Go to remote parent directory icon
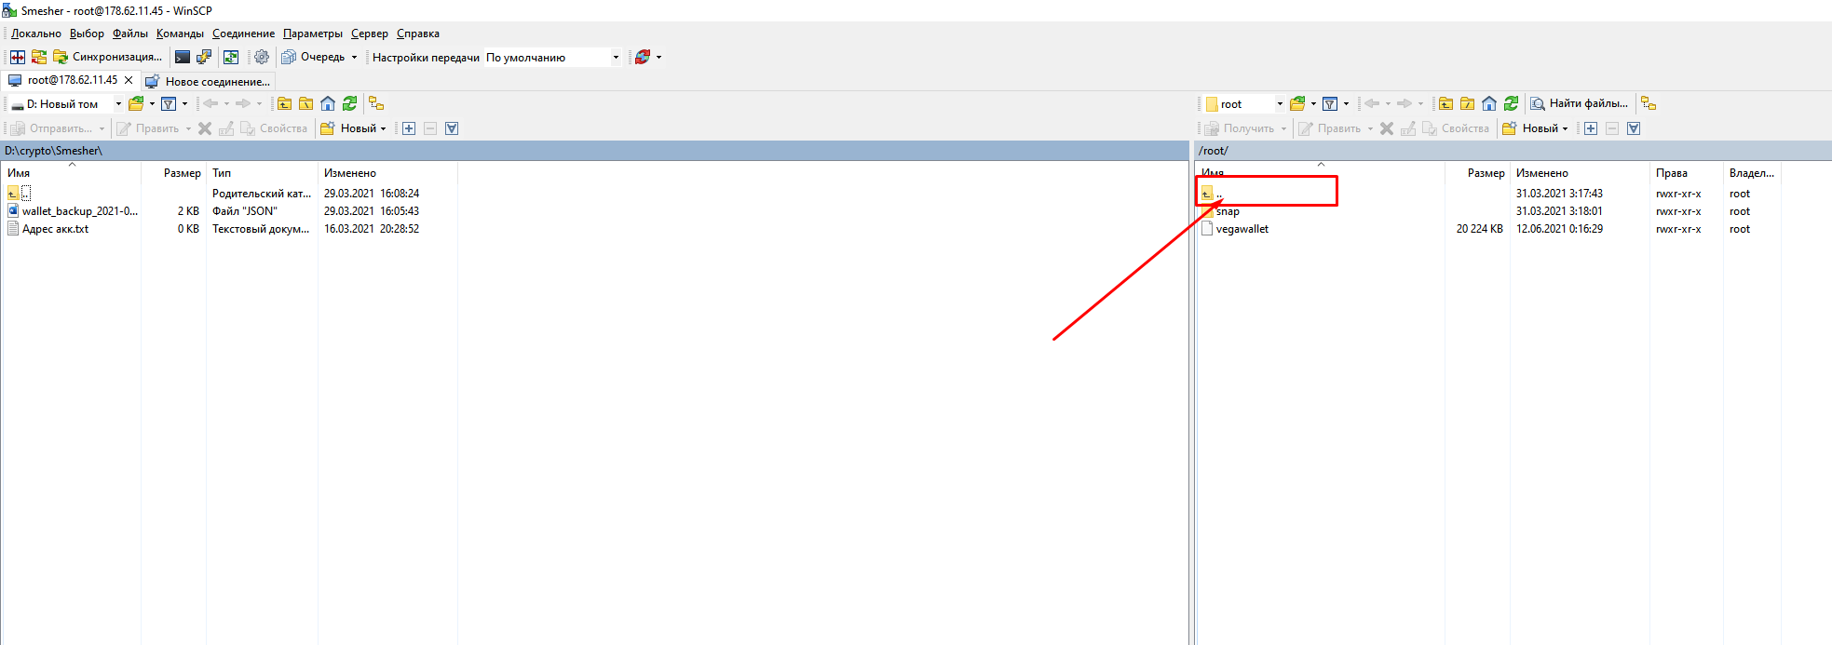The height and width of the screenshot is (645, 1832). coord(1445,103)
